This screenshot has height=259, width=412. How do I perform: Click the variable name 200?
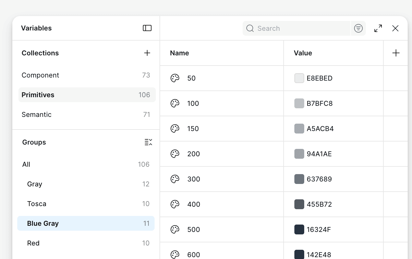pos(194,154)
